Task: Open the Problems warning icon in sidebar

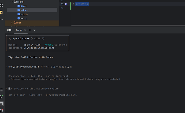Action: (1, 111)
